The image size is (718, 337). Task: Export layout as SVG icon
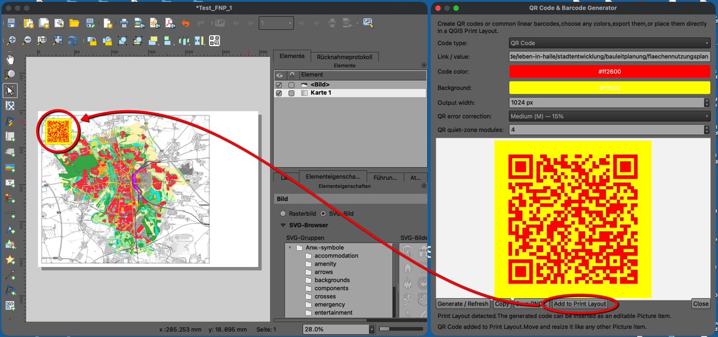tap(154, 23)
